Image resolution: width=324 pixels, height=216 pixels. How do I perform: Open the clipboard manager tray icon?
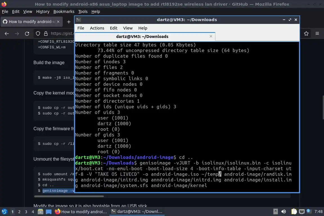[x=294, y=211]
